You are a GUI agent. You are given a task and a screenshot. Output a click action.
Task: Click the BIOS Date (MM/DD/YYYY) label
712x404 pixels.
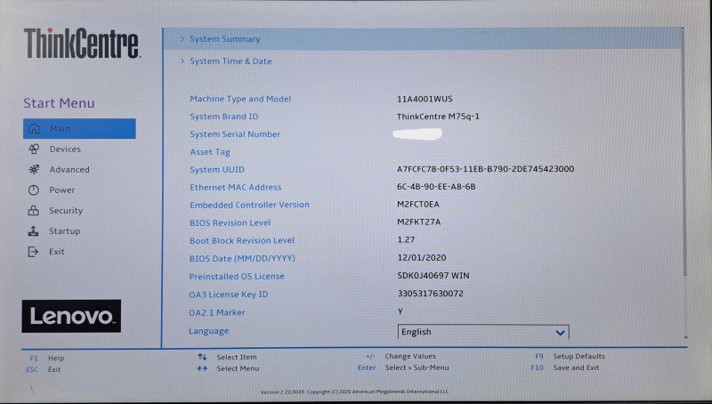tap(242, 258)
